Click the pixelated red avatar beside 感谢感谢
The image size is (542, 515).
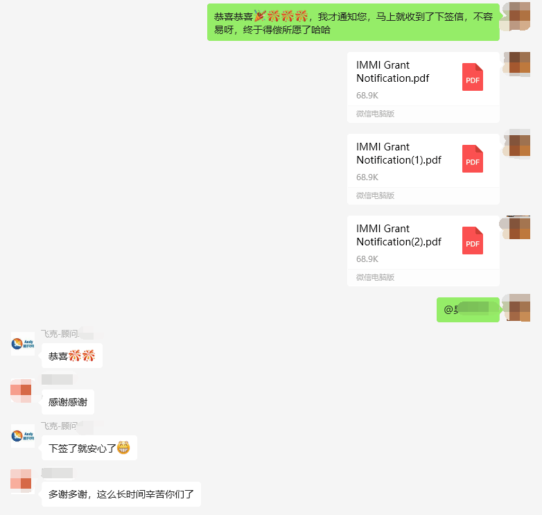21,390
